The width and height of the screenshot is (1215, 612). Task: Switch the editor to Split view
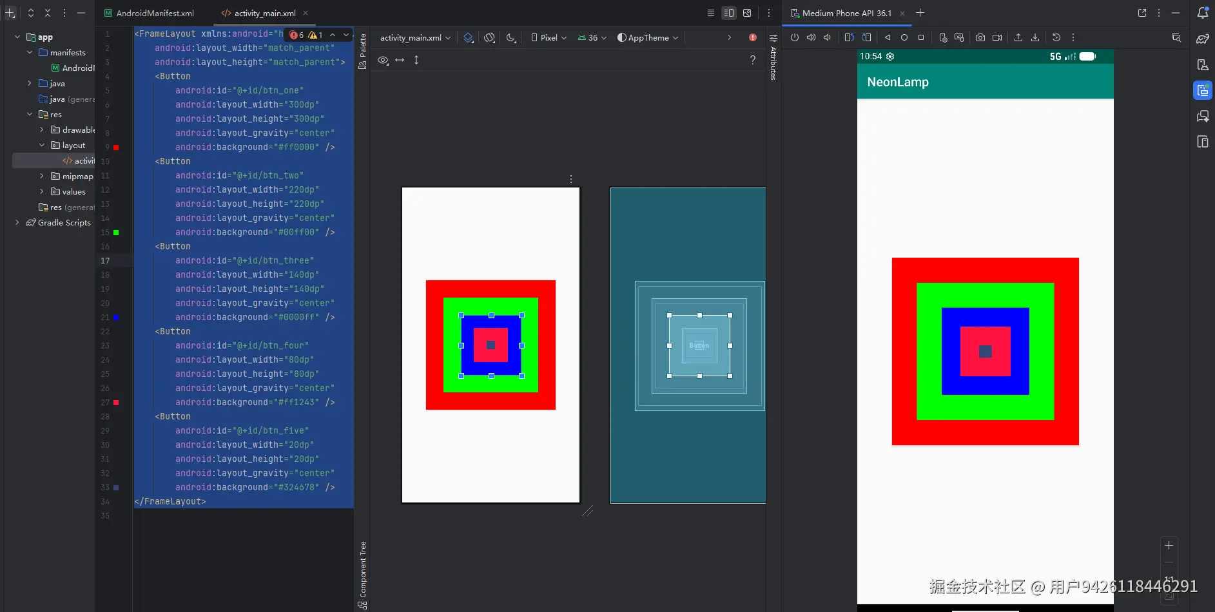point(729,13)
